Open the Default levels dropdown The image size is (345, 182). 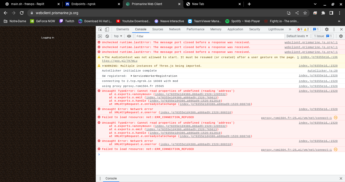(x=297, y=36)
